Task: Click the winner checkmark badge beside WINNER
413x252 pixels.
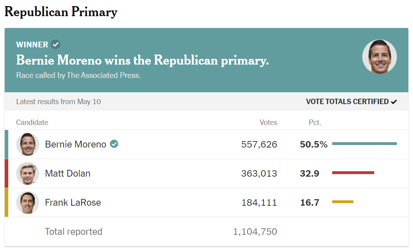Action: 55,45
